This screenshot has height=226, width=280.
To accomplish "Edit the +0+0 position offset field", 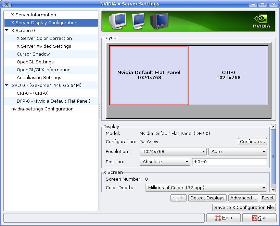I will pos(229,162).
